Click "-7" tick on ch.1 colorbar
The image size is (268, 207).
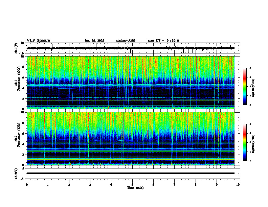[x=249, y=105]
